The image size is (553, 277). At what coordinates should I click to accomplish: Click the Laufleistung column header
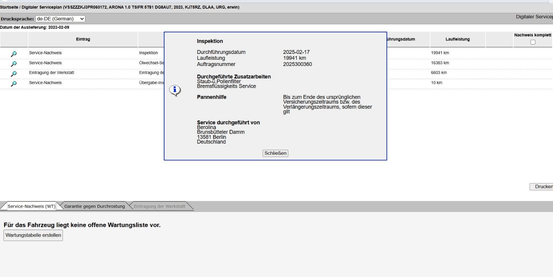pos(457,39)
